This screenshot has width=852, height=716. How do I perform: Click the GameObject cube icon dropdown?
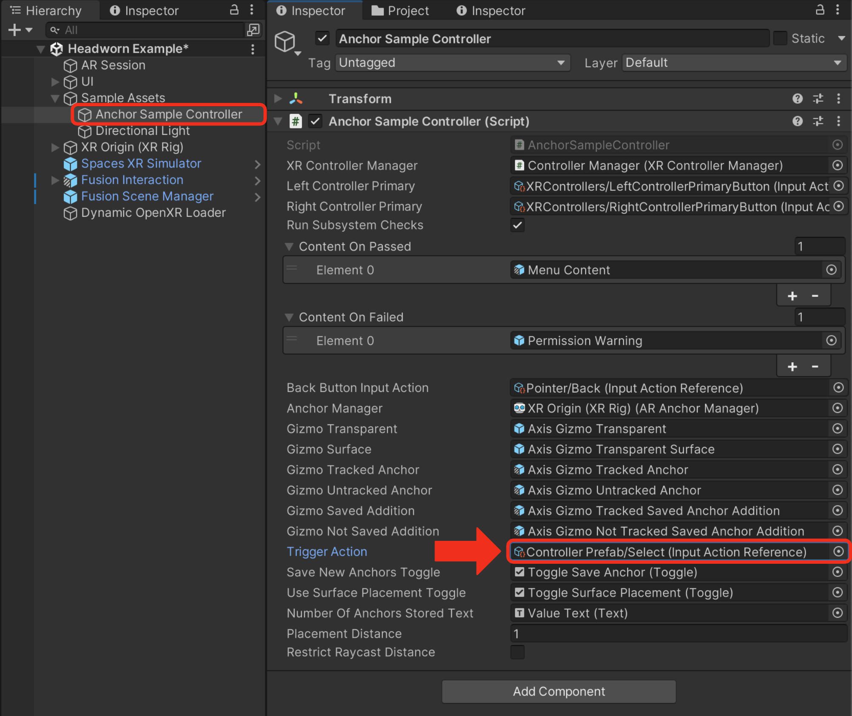click(x=288, y=43)
